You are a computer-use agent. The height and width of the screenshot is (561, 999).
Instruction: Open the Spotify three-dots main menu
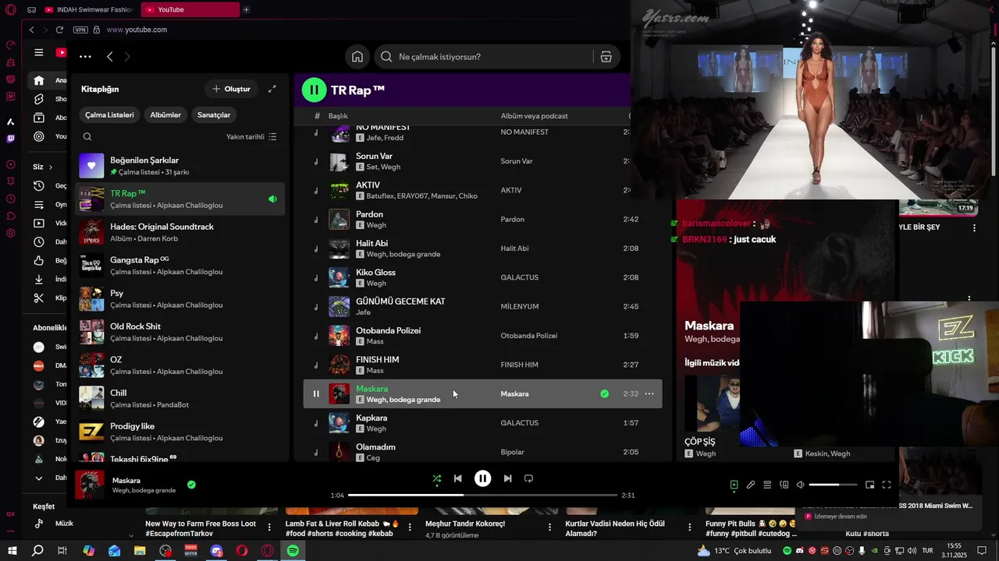click(85, 57)
